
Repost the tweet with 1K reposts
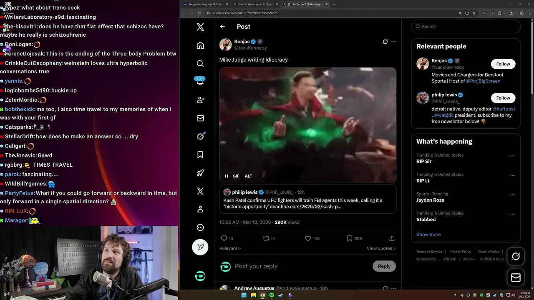coord(269,238)
